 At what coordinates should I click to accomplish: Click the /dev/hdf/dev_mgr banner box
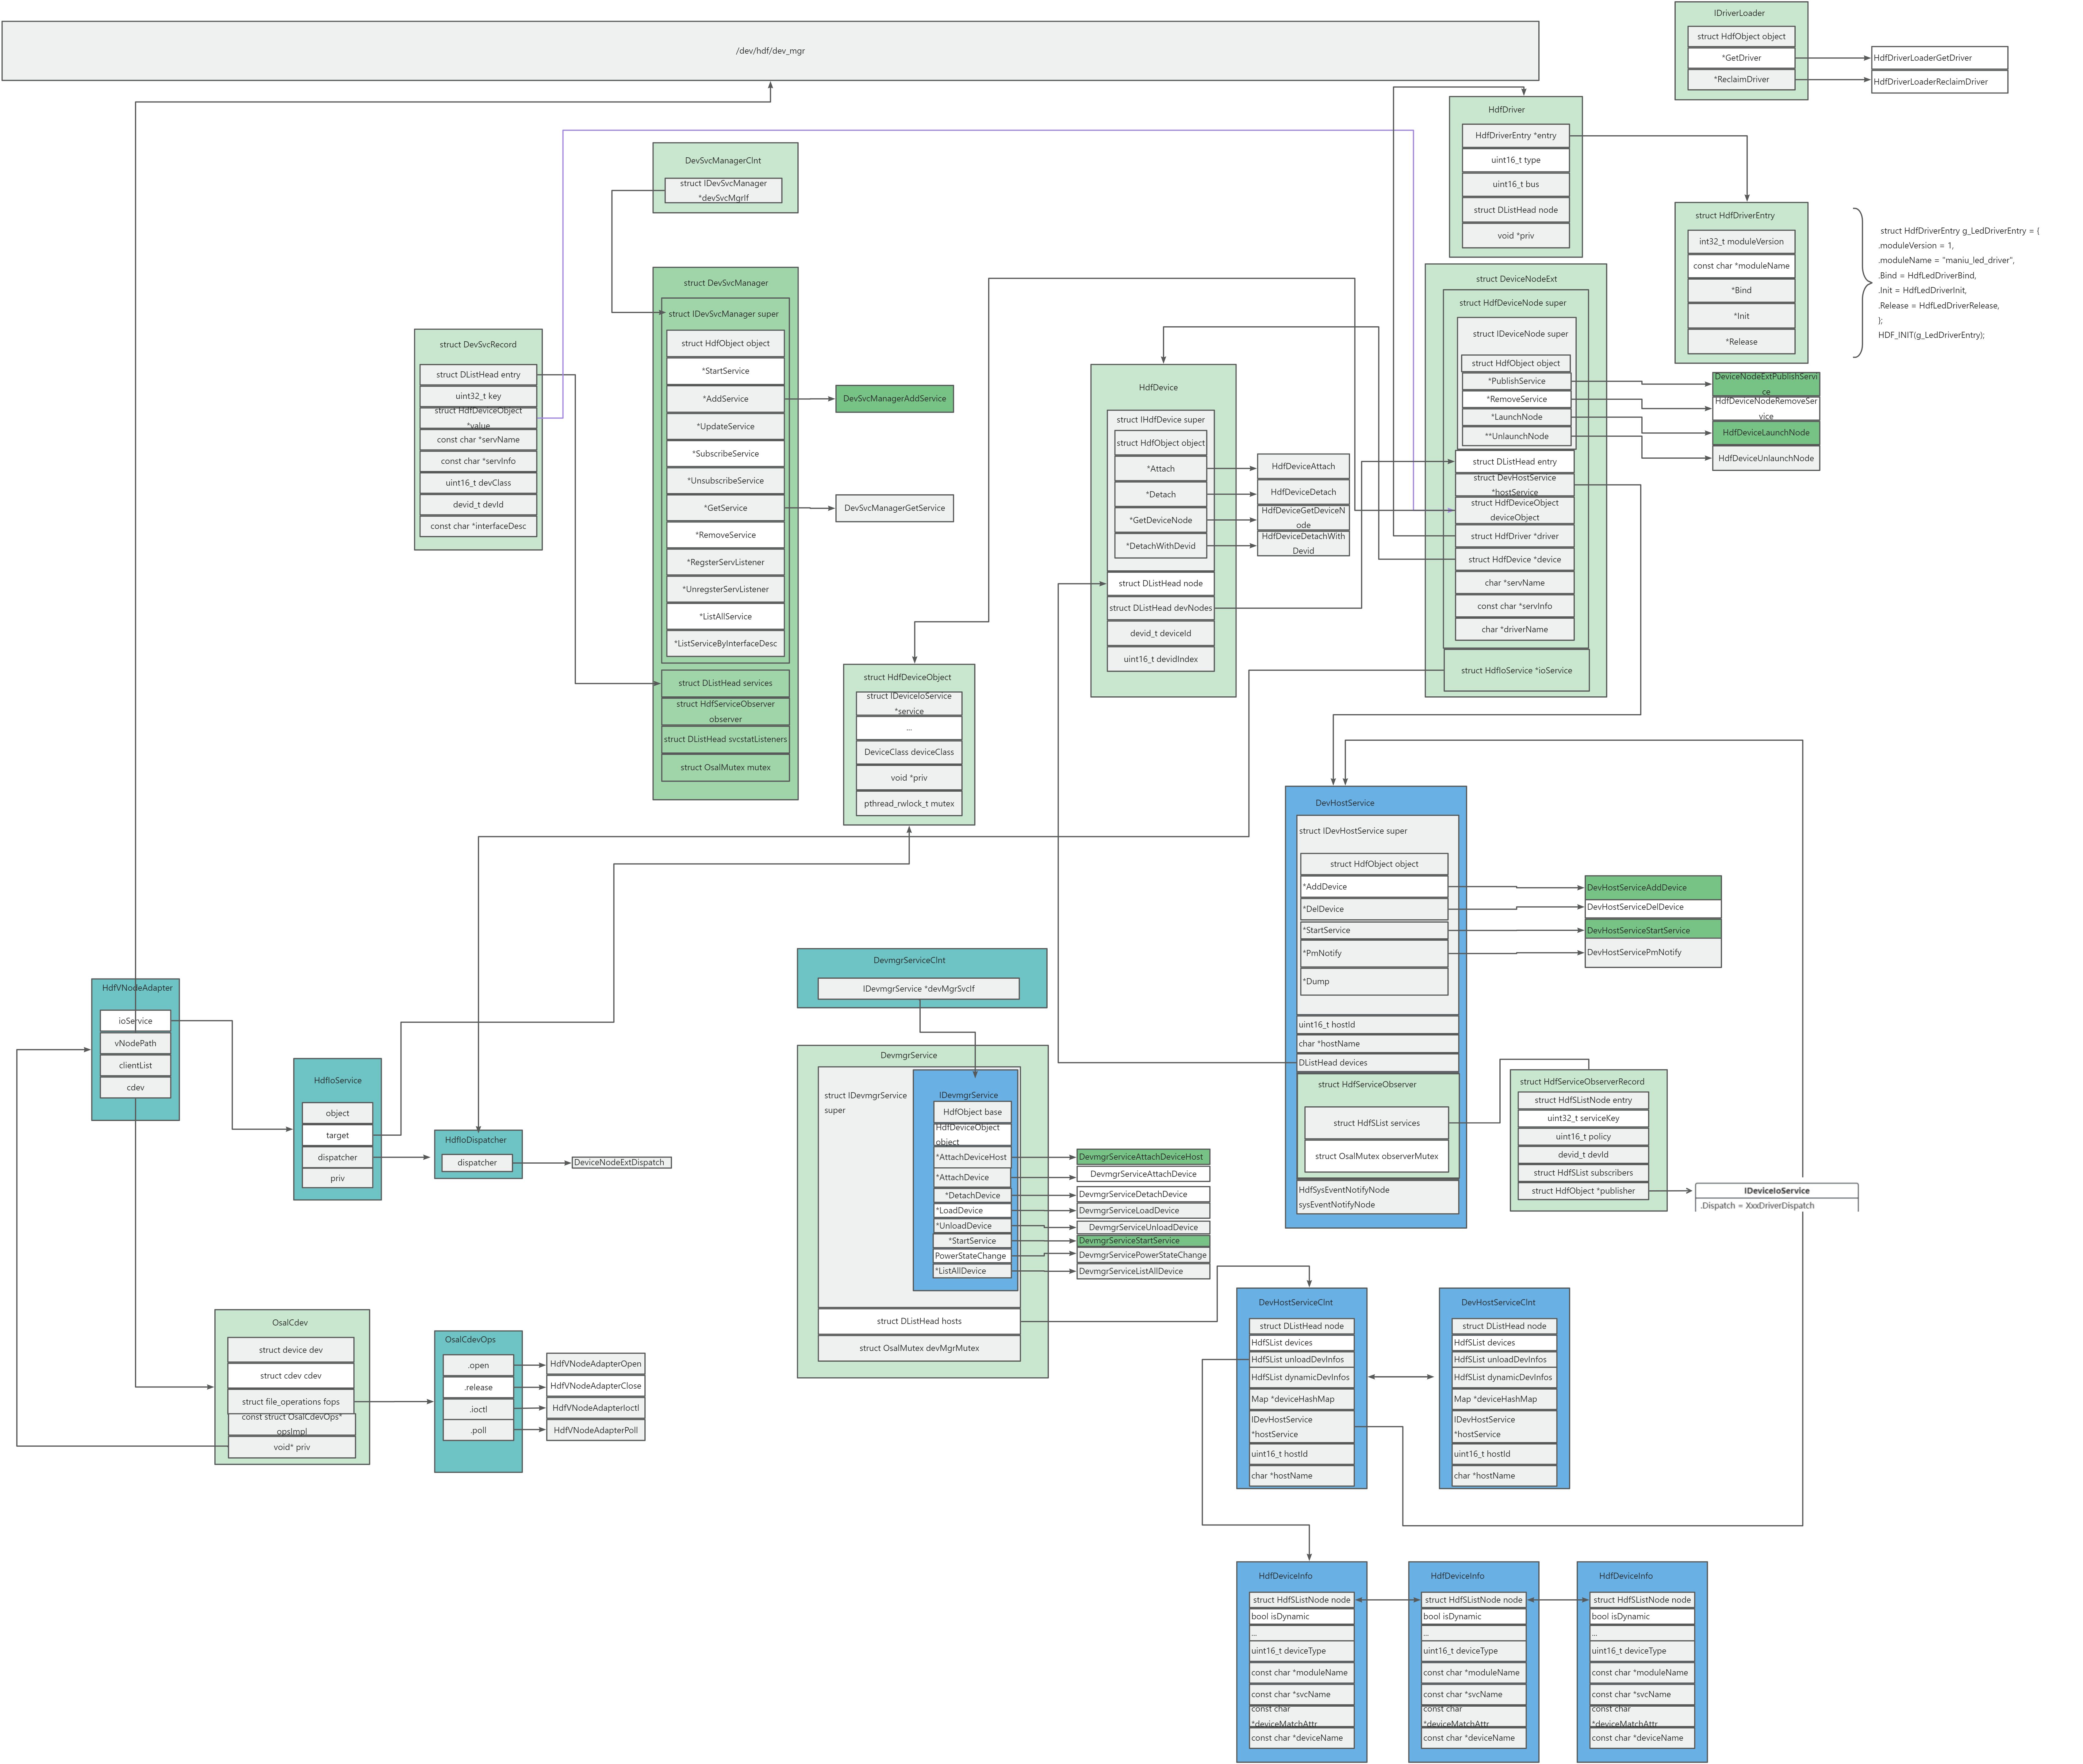tap(770, 51)
